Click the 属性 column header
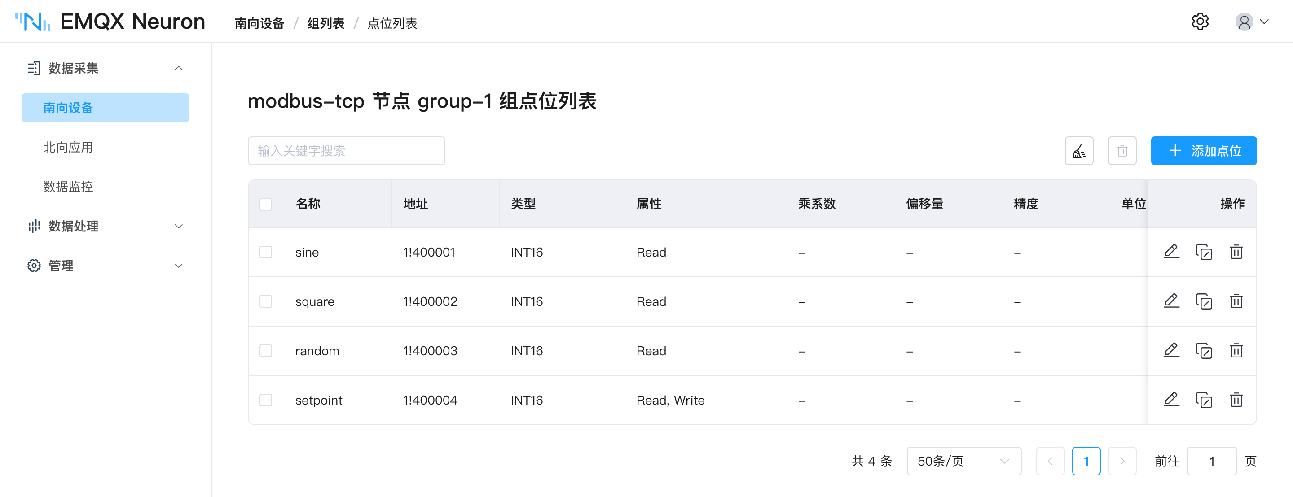 click(649, 204)
